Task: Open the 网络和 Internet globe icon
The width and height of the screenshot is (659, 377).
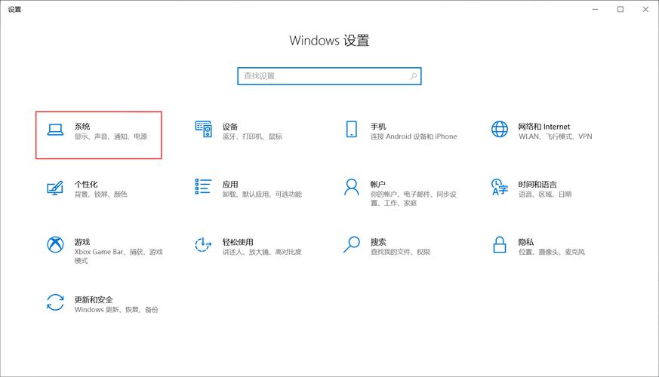Action: (x=499, y=129)
